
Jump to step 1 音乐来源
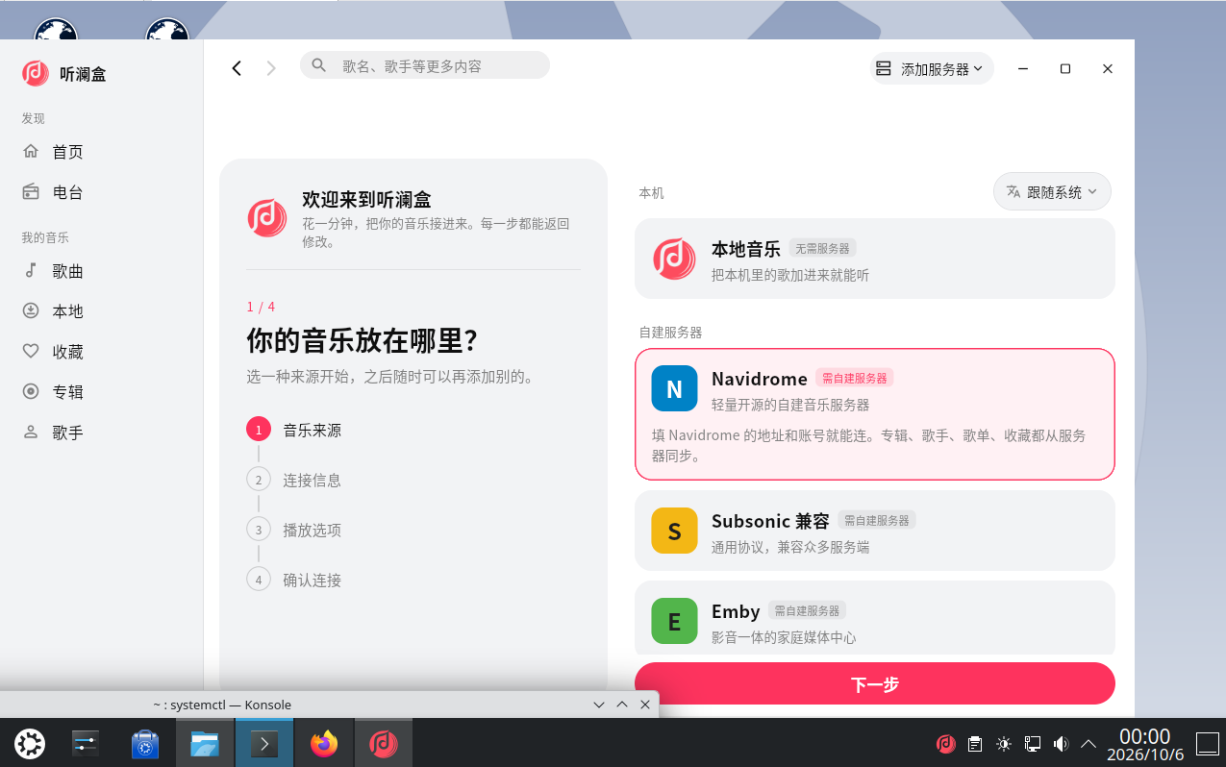pyautogui.click(x=294, y=430)
